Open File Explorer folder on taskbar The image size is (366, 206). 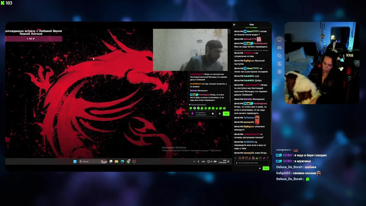[x=116, y=161]
